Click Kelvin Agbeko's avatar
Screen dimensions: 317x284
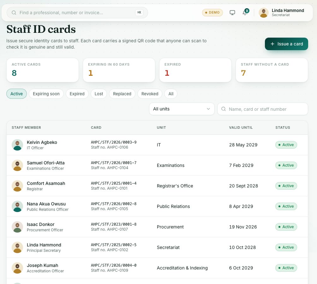pos(17,145)
